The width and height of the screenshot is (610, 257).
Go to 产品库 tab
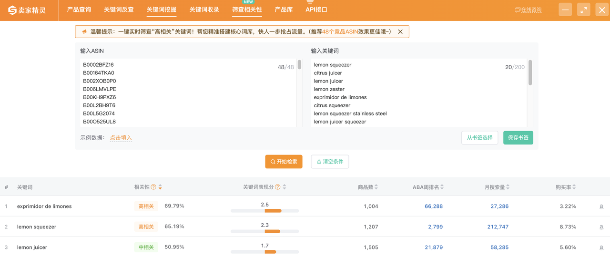point(284,10)
